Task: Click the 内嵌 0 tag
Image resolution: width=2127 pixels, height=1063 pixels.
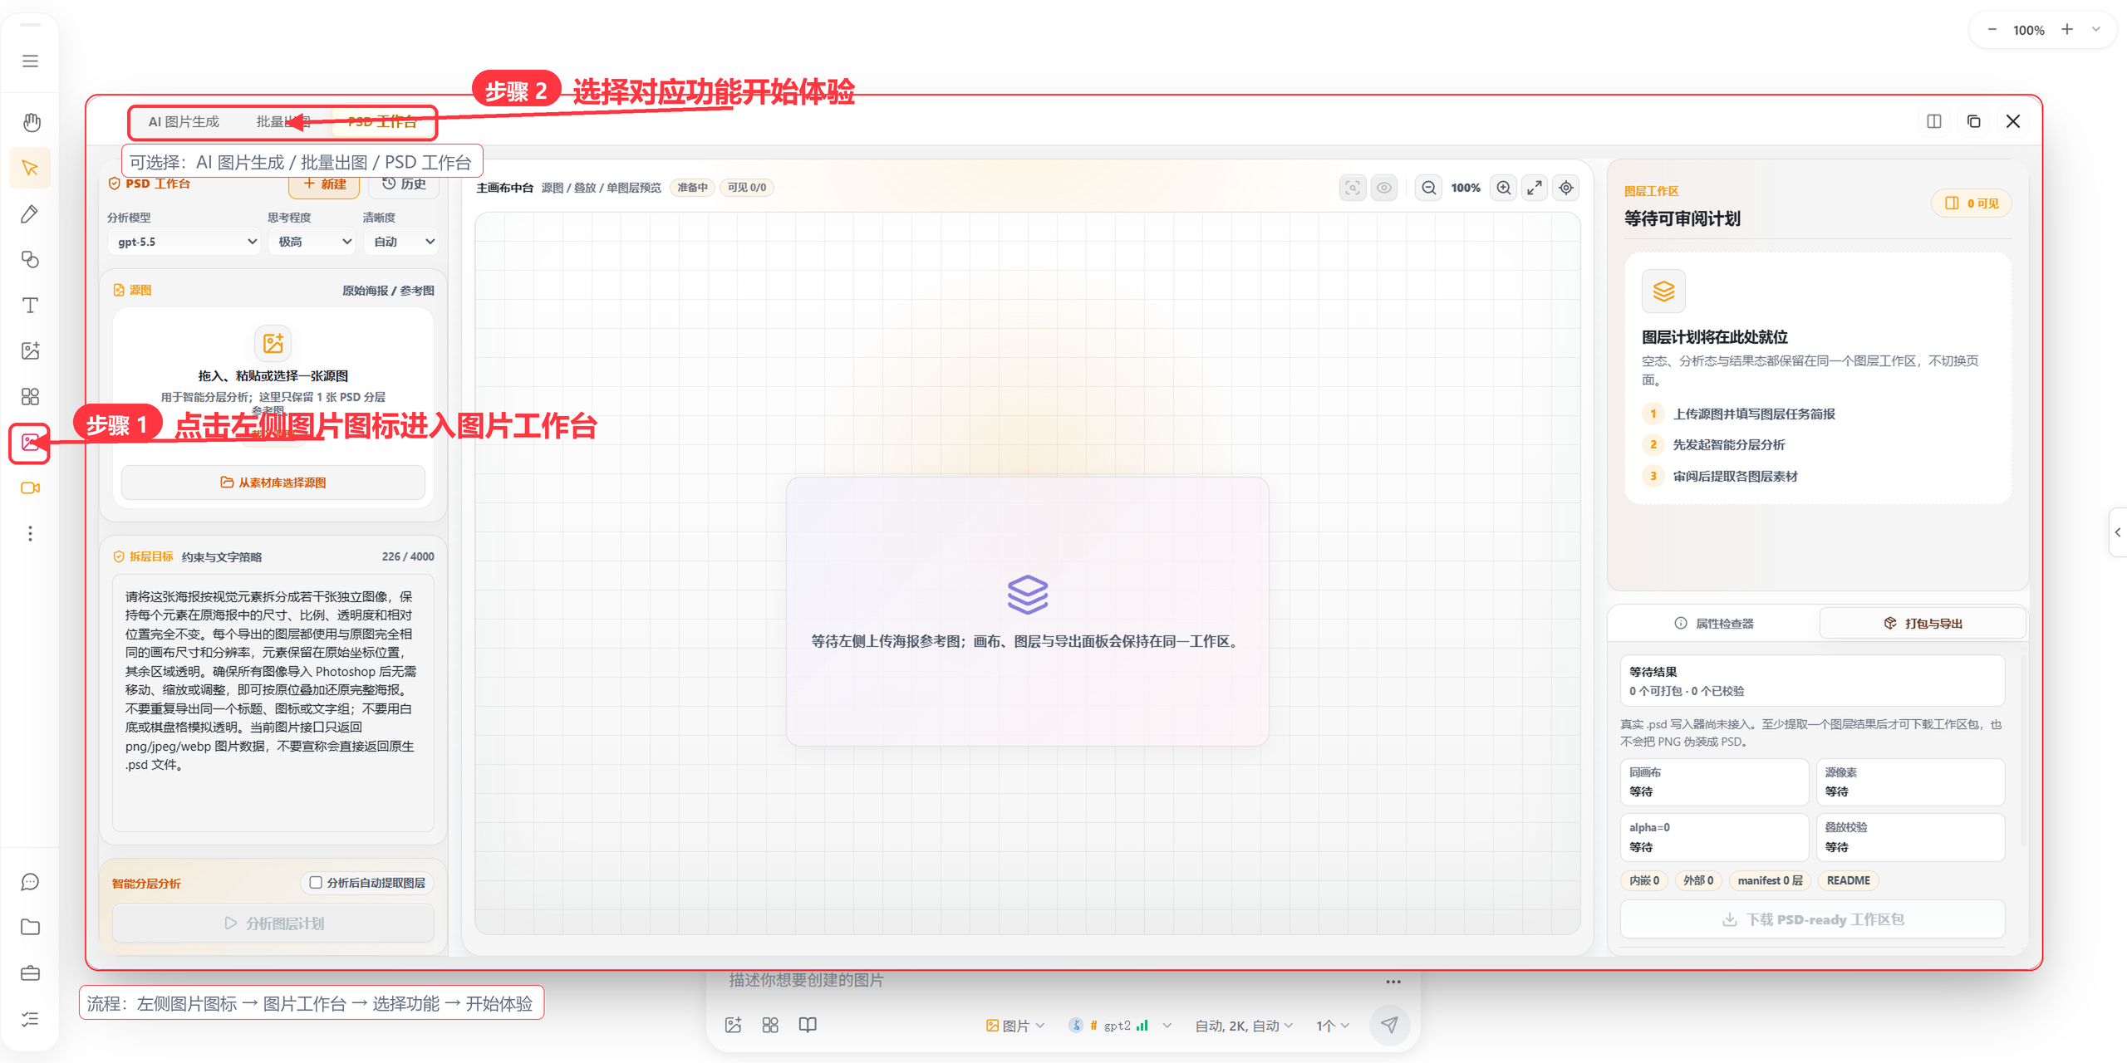Action: pyautogui.click(x=1643, y=880)
